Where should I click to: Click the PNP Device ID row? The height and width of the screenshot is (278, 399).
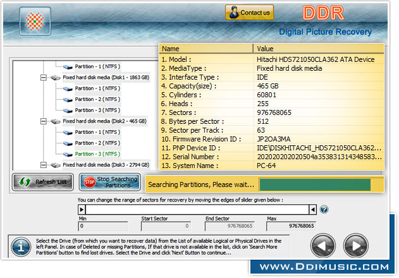click(271, 148)
